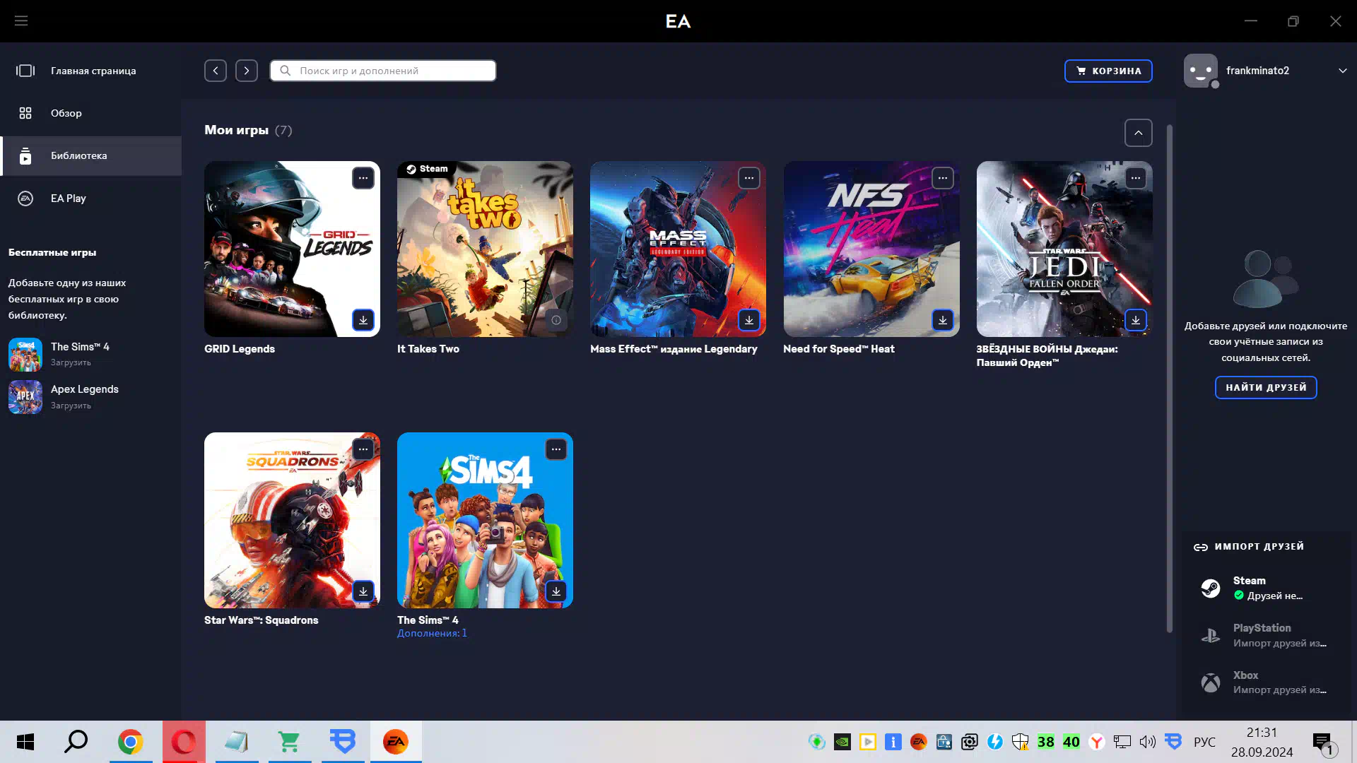The height and width of the screenshot is (763, 1357).
Task: Click the search field for games and add-ons
Action: [383, 71]
